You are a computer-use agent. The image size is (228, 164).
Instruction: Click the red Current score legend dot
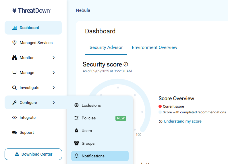[160, 106]
